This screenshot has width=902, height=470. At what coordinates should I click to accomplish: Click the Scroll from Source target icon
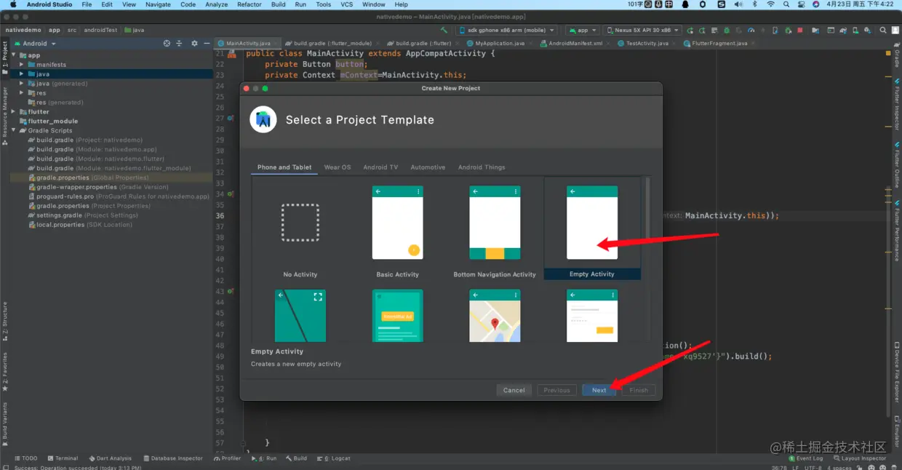tap(167, 43)
